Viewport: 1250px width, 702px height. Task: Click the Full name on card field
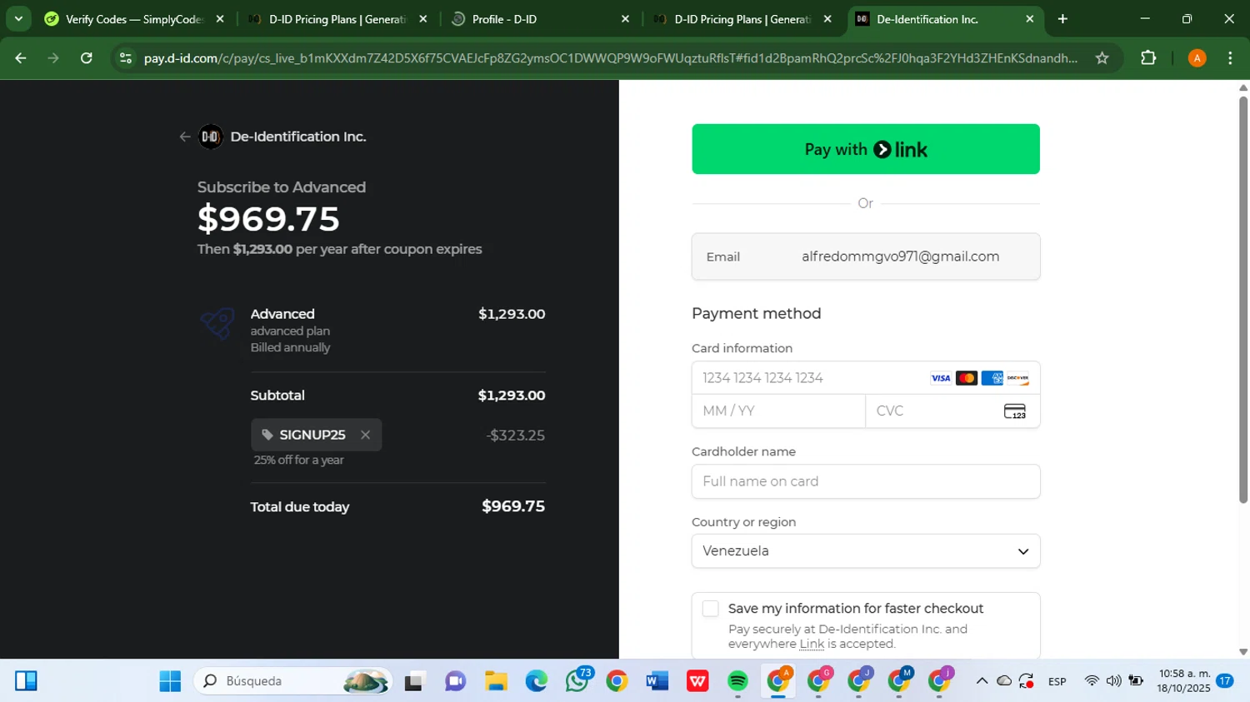(866, 481)
